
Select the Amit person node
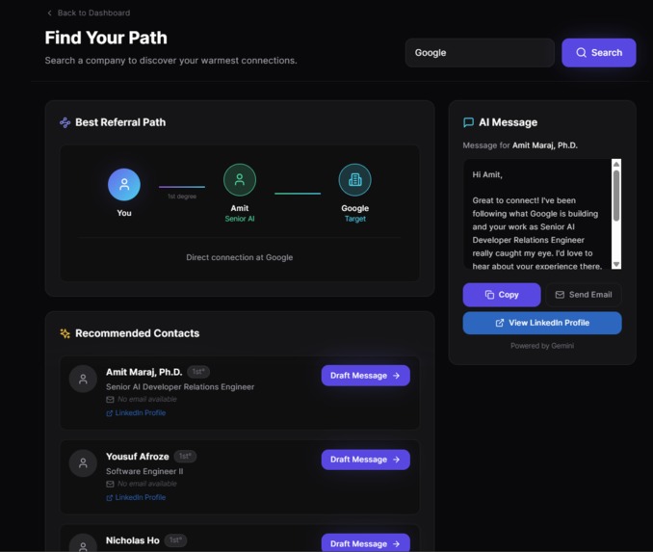point(240,180)
